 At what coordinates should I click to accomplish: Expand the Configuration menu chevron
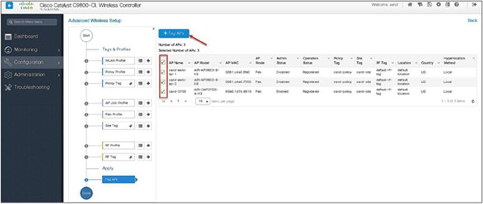point(59,63)
